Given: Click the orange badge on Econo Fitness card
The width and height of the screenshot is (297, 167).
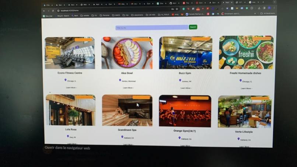Looking at the screenshot, I should (83, 39).
